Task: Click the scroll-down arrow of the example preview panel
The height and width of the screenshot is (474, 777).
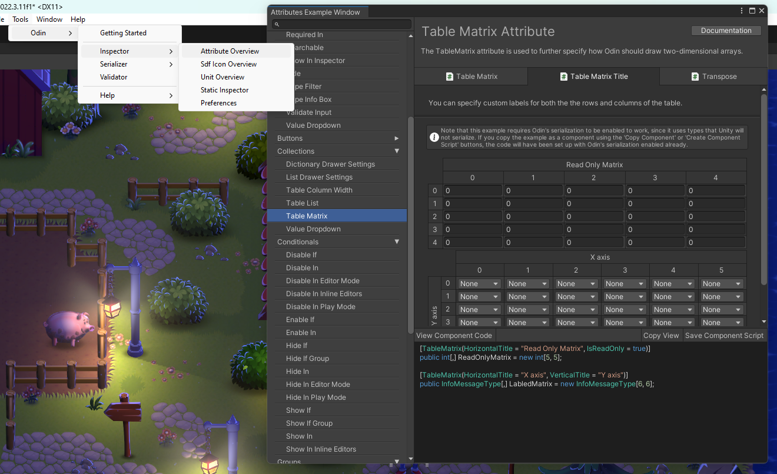Action: pyautogui.click(x=764, y=321)
